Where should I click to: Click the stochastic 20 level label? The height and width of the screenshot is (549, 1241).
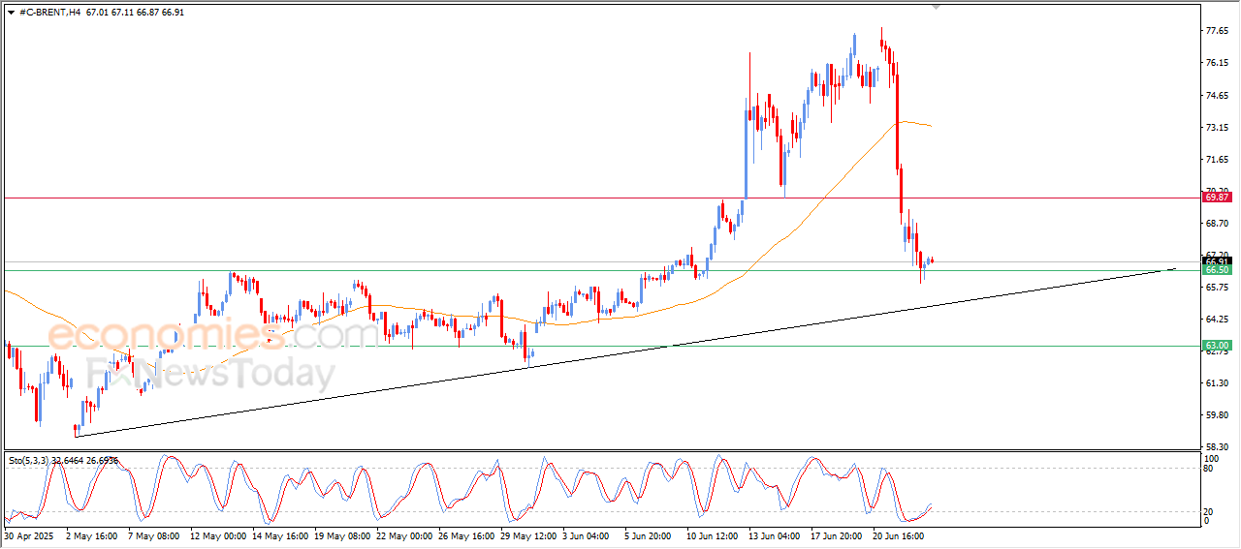(x=1209, y=511)
